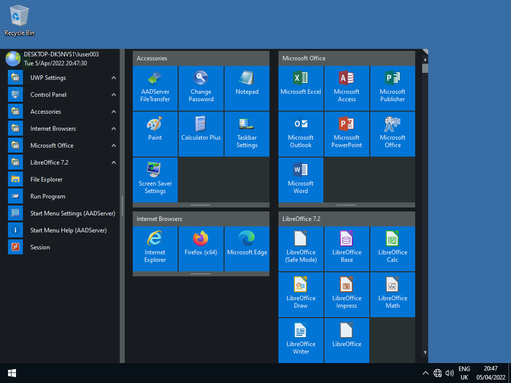Select File Explorer in left menu
The width and height of the screenshot is (511, 383).
coord(46,180)
